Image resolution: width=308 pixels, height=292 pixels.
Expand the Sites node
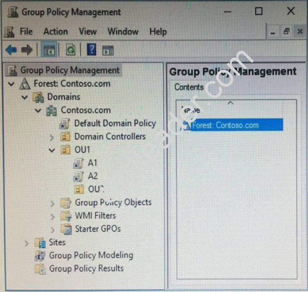26,244
